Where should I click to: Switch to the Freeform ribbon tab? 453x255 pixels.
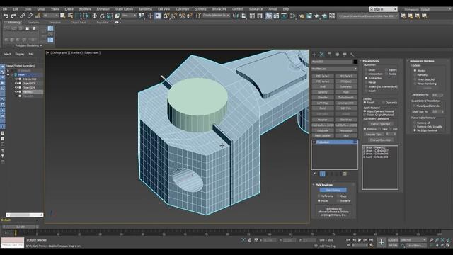tap(33, 22)
